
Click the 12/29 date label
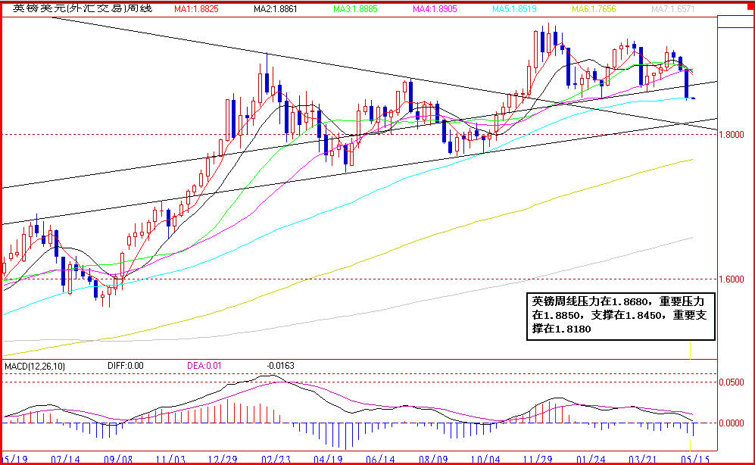coord(223,459)
